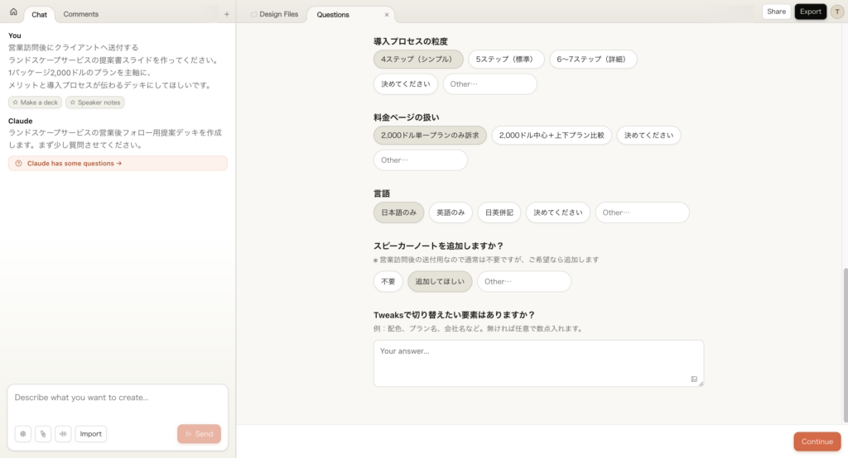Choose 日英併記 language option
848x458 pixels.
499,212
